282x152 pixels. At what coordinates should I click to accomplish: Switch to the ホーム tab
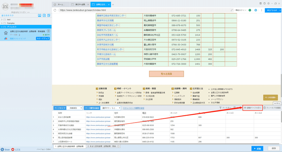pos(60,5)
